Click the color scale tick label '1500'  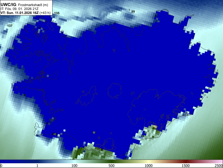tap(186, 166)
